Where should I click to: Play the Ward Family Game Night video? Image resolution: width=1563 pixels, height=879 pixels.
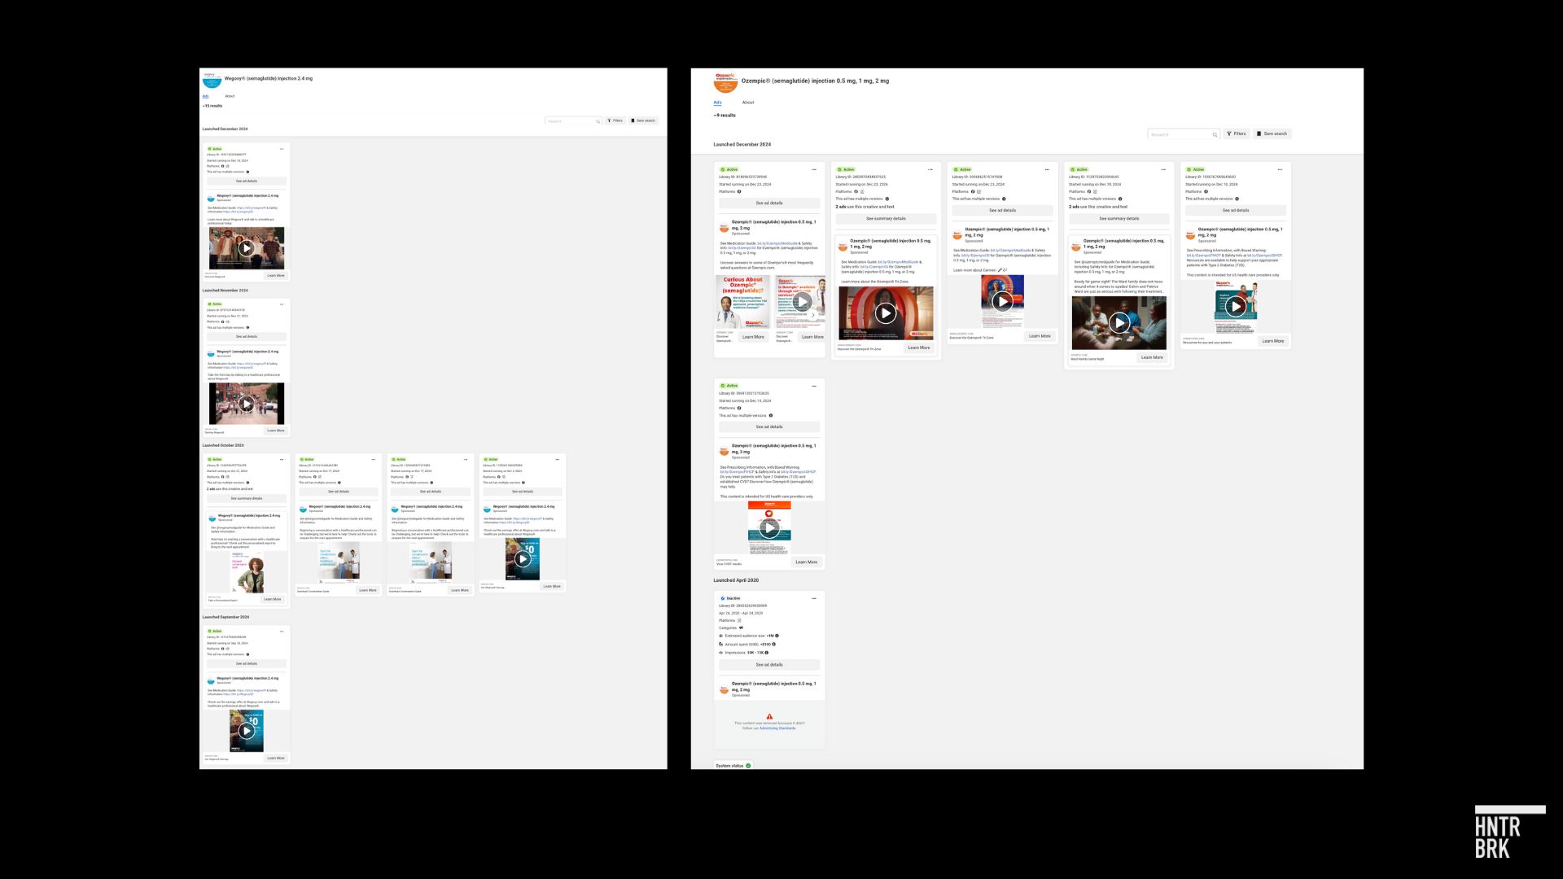pyautogui.click(x=1119, y=323)
